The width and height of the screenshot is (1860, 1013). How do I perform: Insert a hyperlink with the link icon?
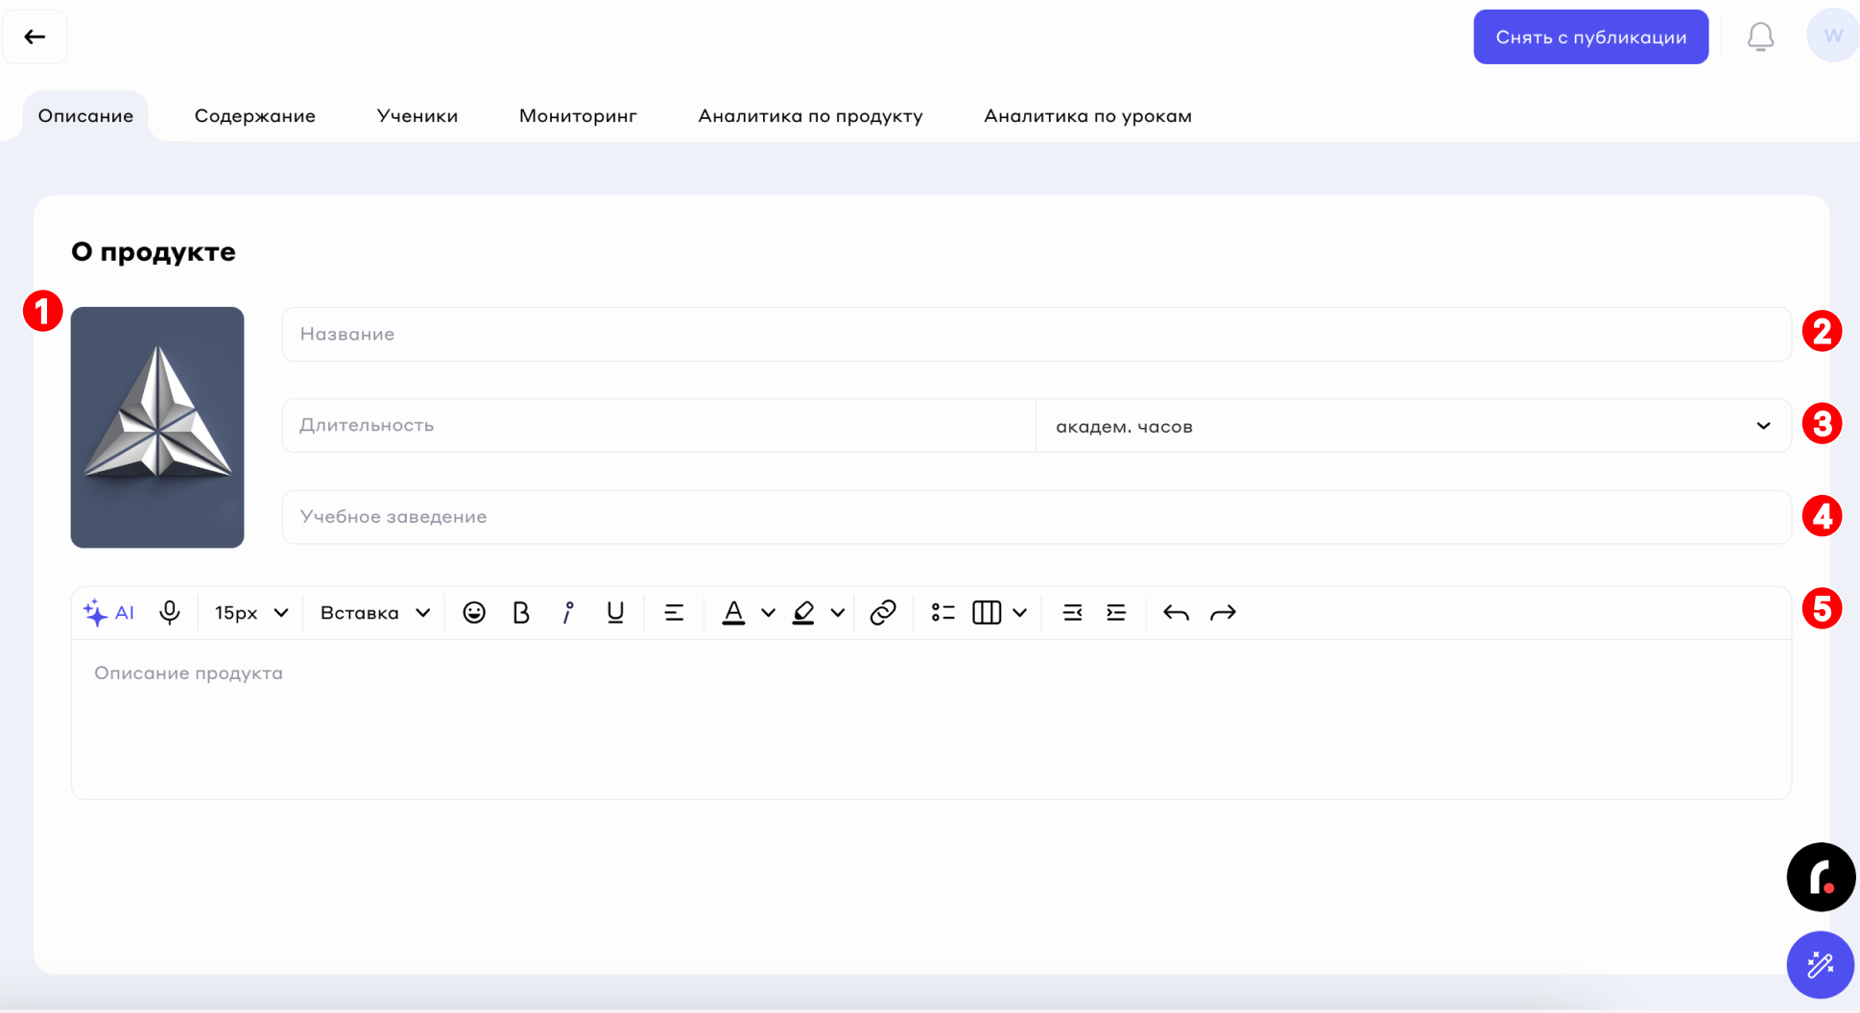tap(883, 613)
